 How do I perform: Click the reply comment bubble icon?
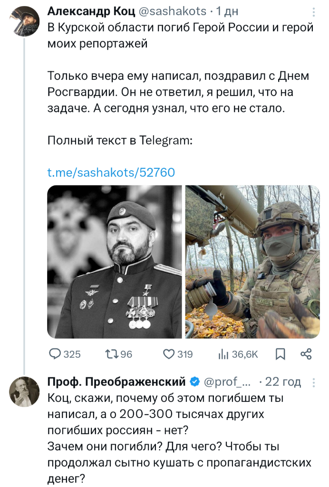[56, 353]
